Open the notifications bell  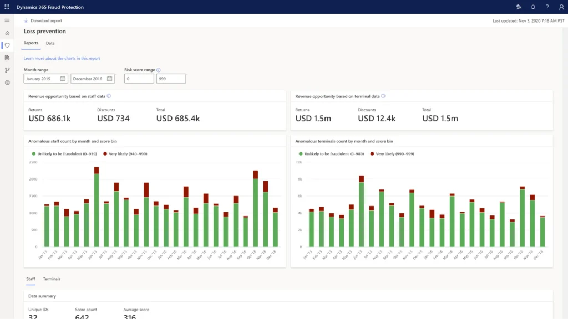[533, 7]
